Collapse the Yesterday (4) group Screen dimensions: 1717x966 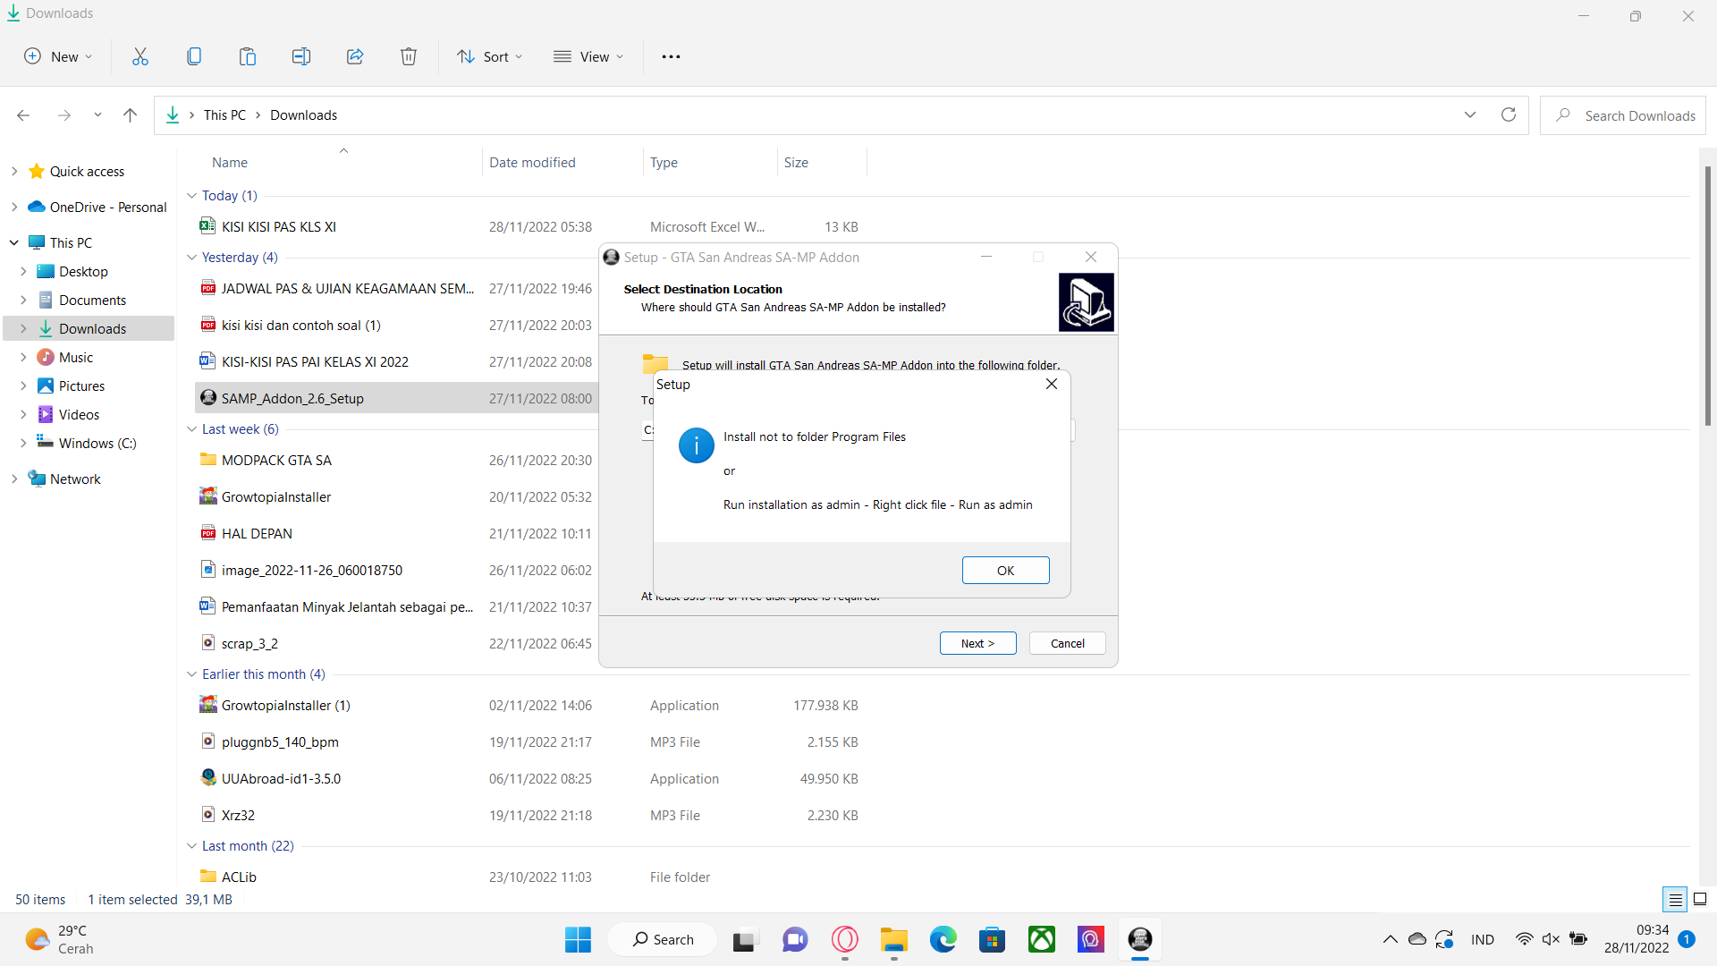pyautogui.click(x=191, y=258)
